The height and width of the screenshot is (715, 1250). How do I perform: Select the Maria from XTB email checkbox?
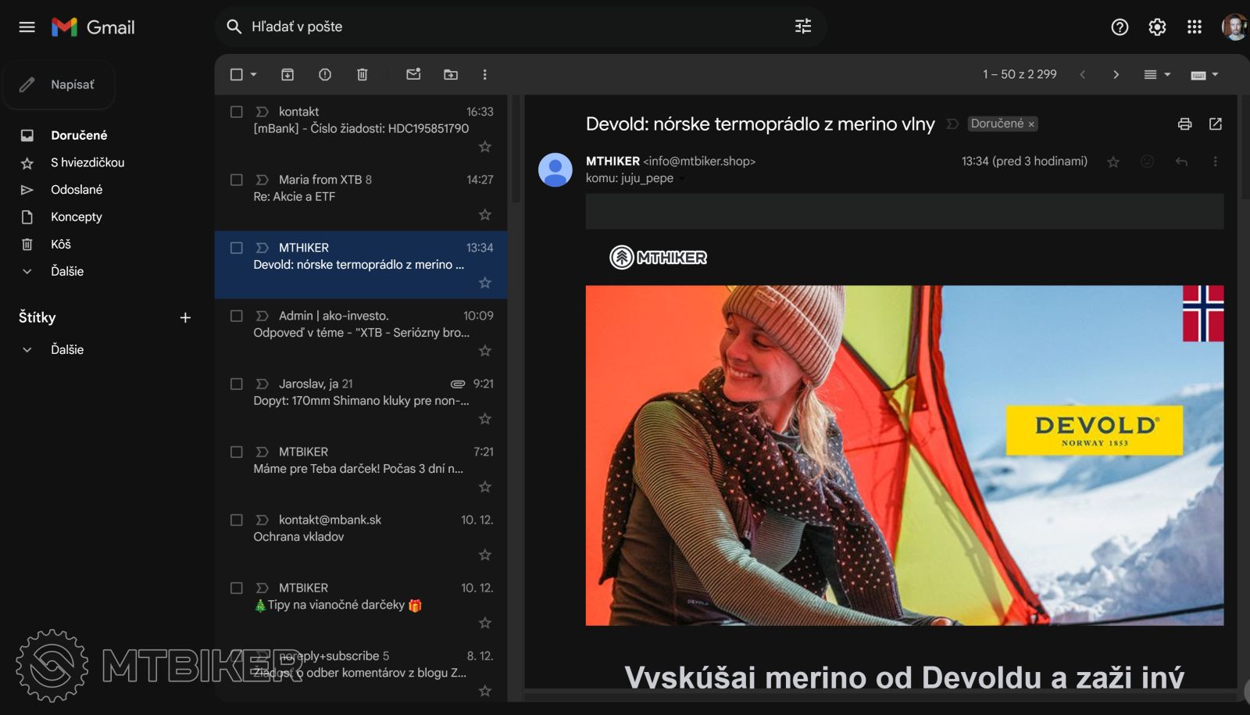237,180
